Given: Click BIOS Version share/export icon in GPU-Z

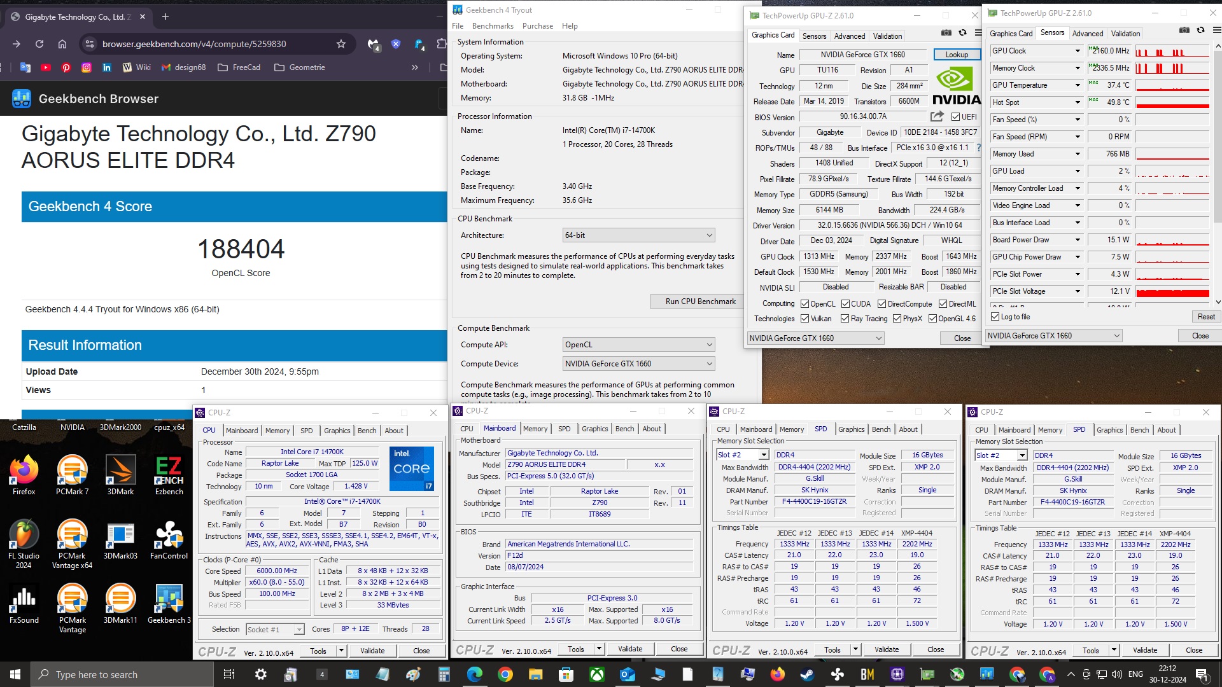Looking at the screenshot, I should pyautogui.click(x=937, y=116).
